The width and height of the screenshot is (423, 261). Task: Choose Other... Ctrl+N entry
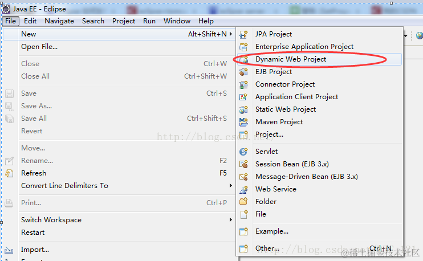[319, 248]
